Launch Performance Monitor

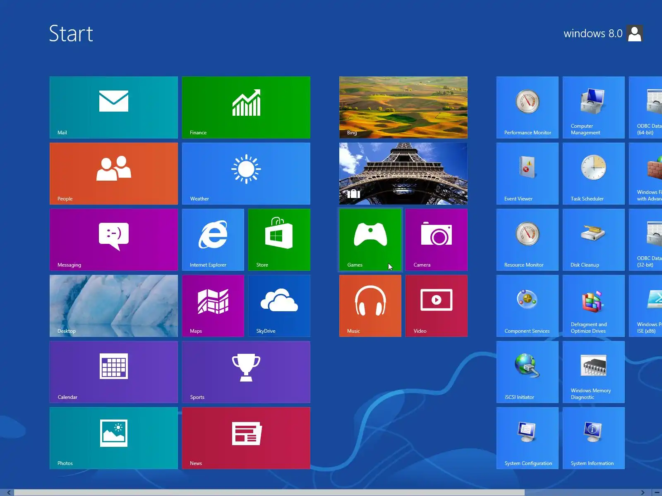coord(528,107)
